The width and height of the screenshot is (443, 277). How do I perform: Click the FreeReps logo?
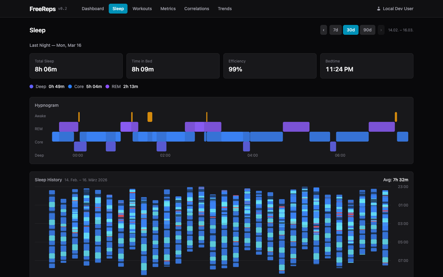point(42,9)
